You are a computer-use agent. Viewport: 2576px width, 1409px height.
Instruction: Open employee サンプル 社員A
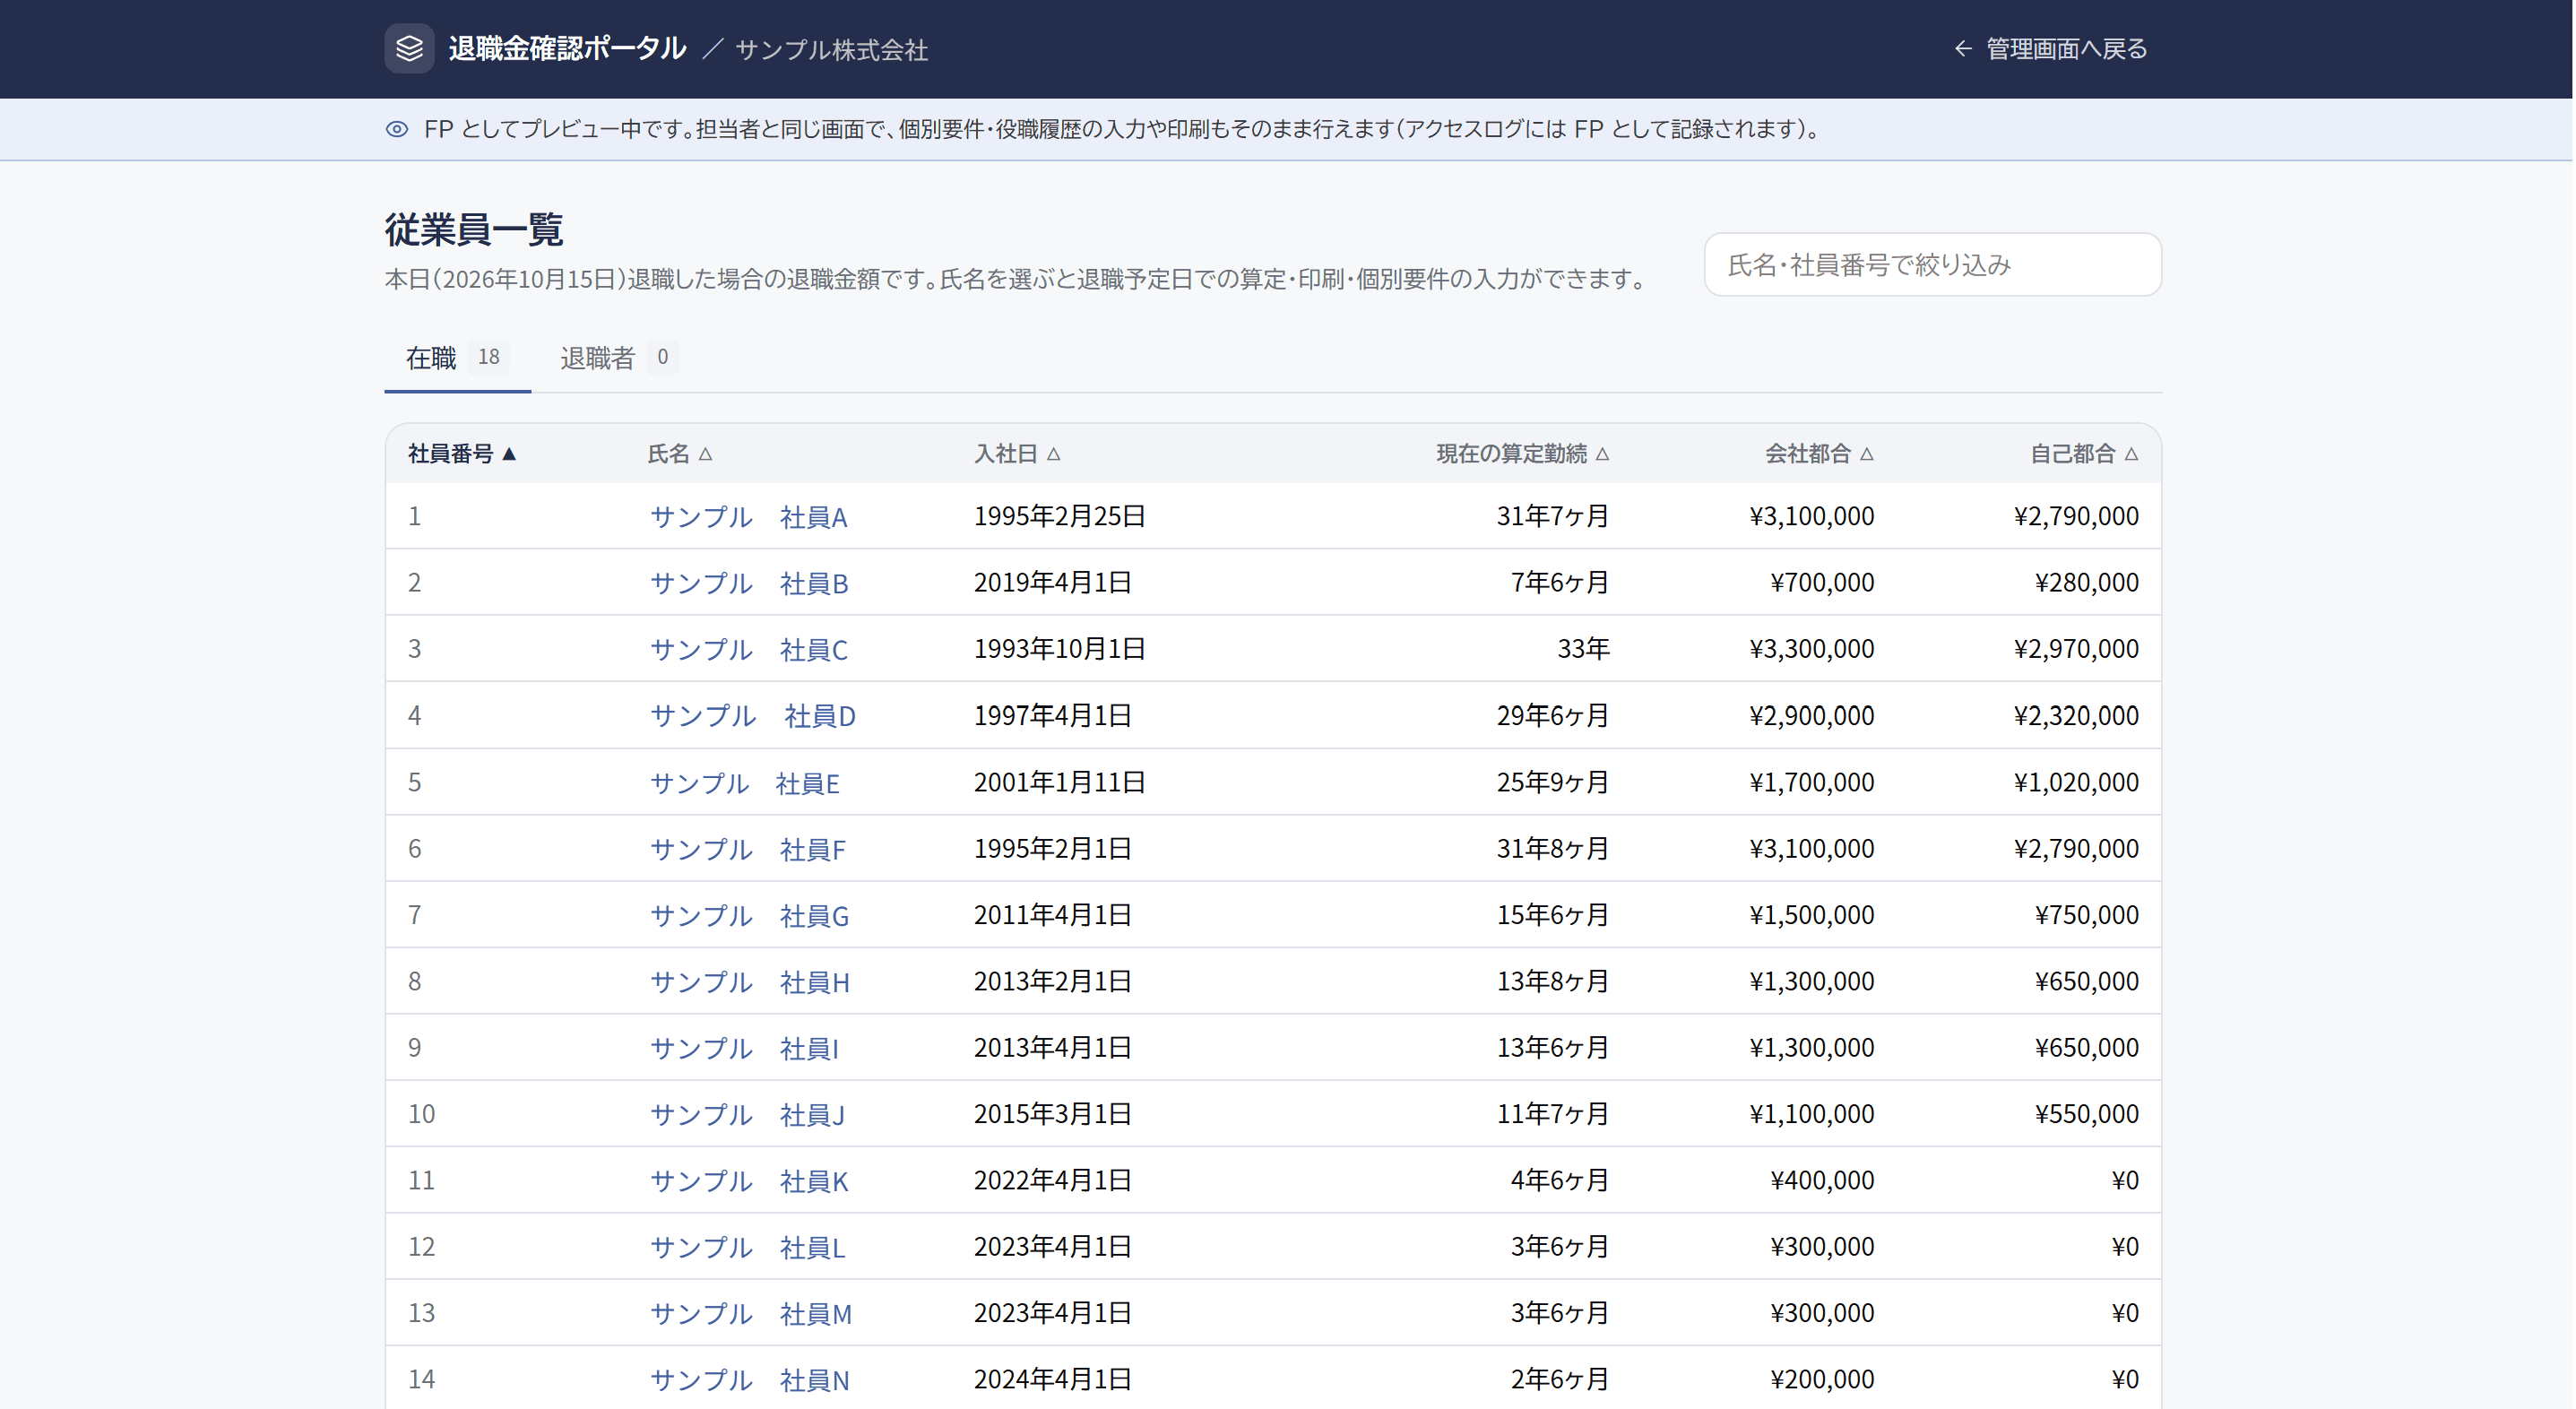(749, 517)
